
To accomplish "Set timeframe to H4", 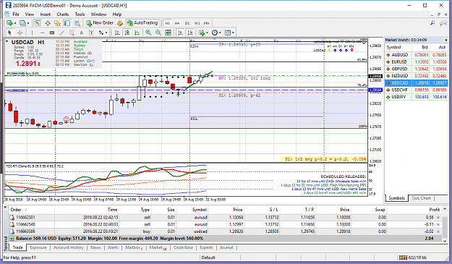I will tap(177, 23).
